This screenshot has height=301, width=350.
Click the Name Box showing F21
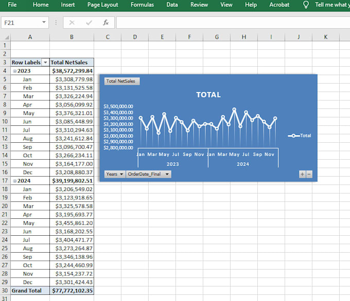[x=22, y=23]
